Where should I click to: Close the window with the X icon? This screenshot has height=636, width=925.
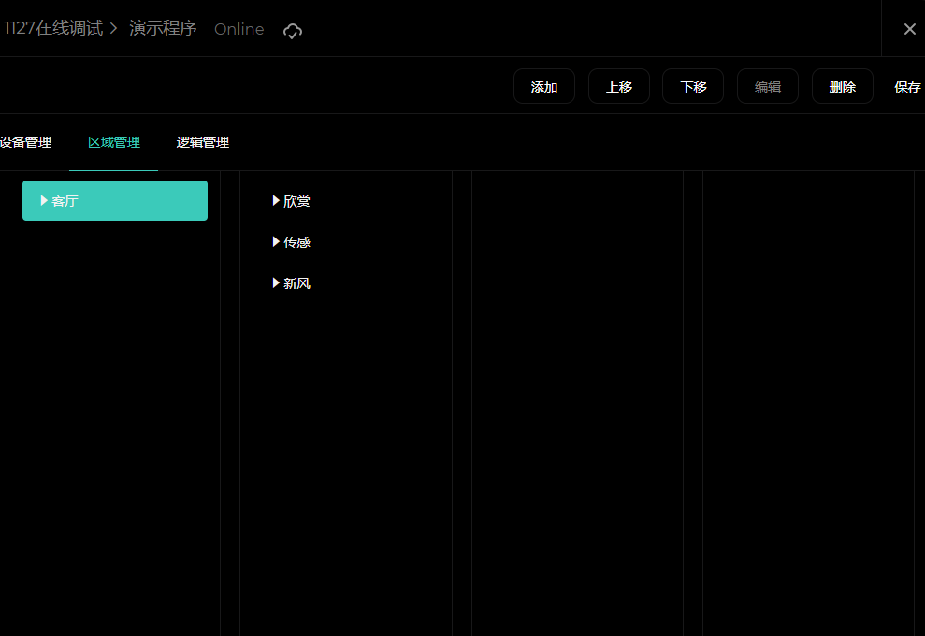pos(910,29)
